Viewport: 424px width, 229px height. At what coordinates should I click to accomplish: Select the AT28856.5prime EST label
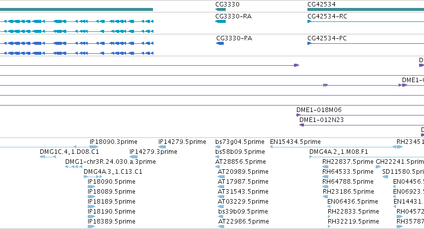(241, 162)
